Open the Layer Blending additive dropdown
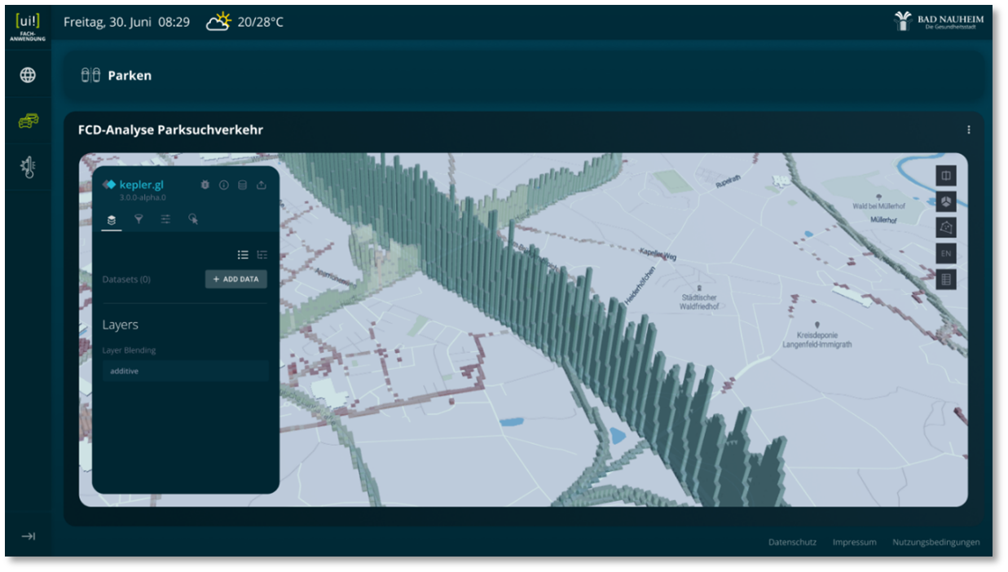 [x=185, y=371]
